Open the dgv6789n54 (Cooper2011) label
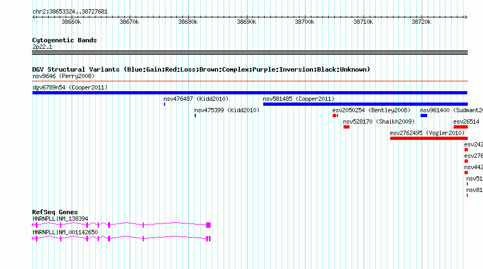 70,87
